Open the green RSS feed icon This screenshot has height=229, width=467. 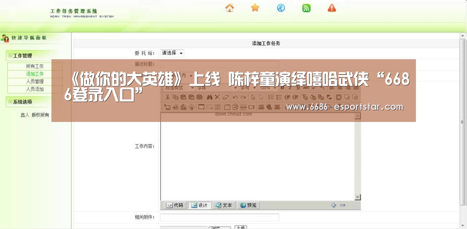[x=306, y=8]
